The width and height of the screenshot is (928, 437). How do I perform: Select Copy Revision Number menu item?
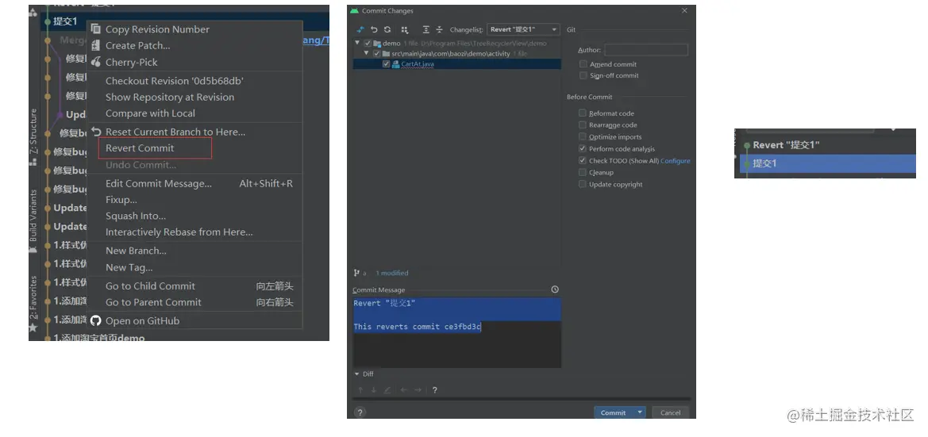click(x=194, y=29)
